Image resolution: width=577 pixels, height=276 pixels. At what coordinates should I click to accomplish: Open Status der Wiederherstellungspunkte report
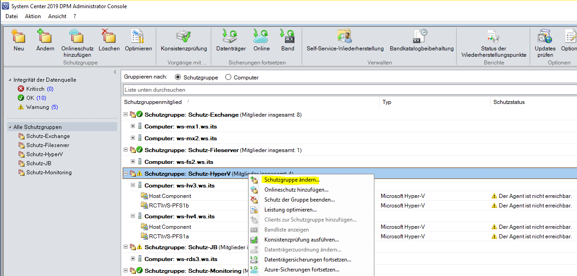(493, 36)
